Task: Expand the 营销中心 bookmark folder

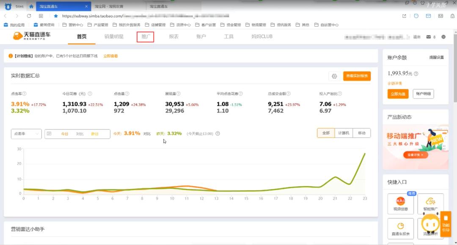Action: pos(74,25)
